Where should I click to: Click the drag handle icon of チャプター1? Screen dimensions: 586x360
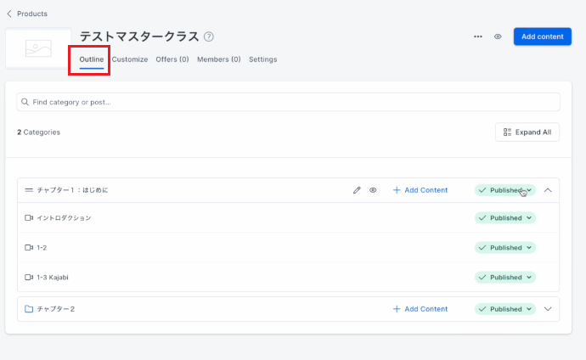(x=29, y=190)
